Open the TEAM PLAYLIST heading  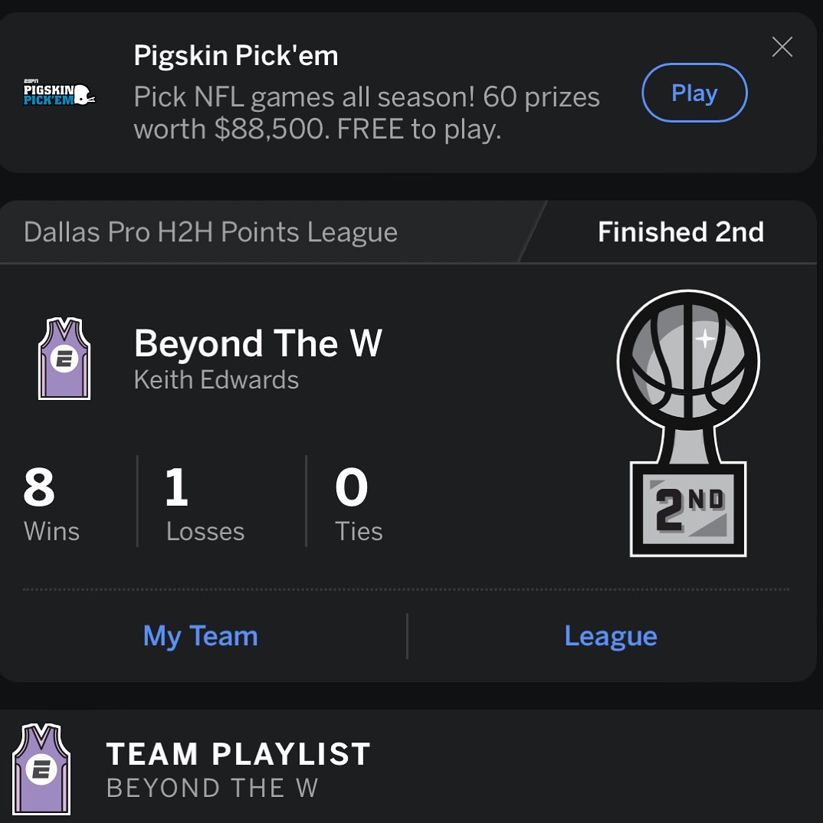[x=238, y=754]
